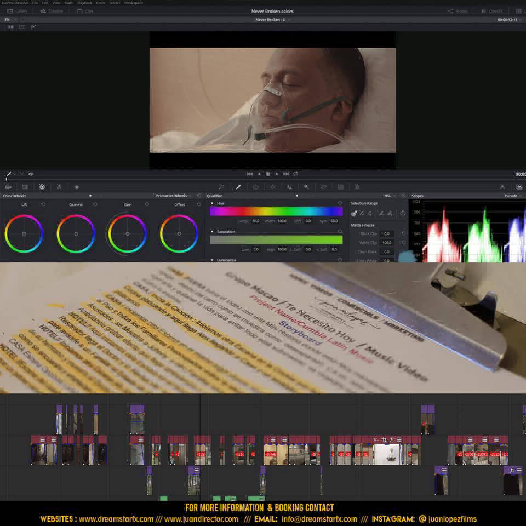Open the Curves palette
Screen dimensions: 526x526
pos(221,187)
